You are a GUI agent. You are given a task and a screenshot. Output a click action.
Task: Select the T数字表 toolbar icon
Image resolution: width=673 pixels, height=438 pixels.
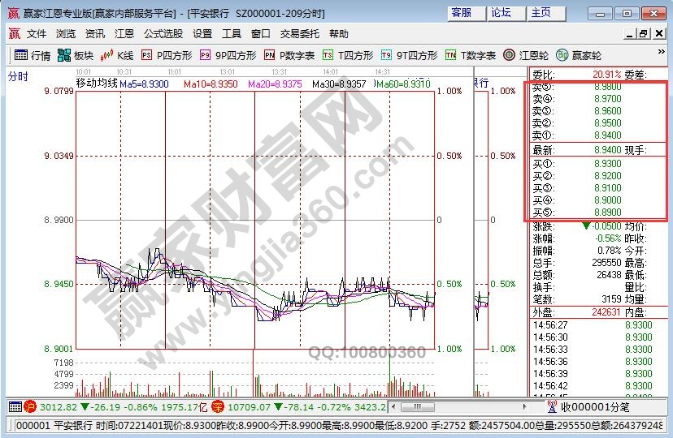[x=470, y=55]
